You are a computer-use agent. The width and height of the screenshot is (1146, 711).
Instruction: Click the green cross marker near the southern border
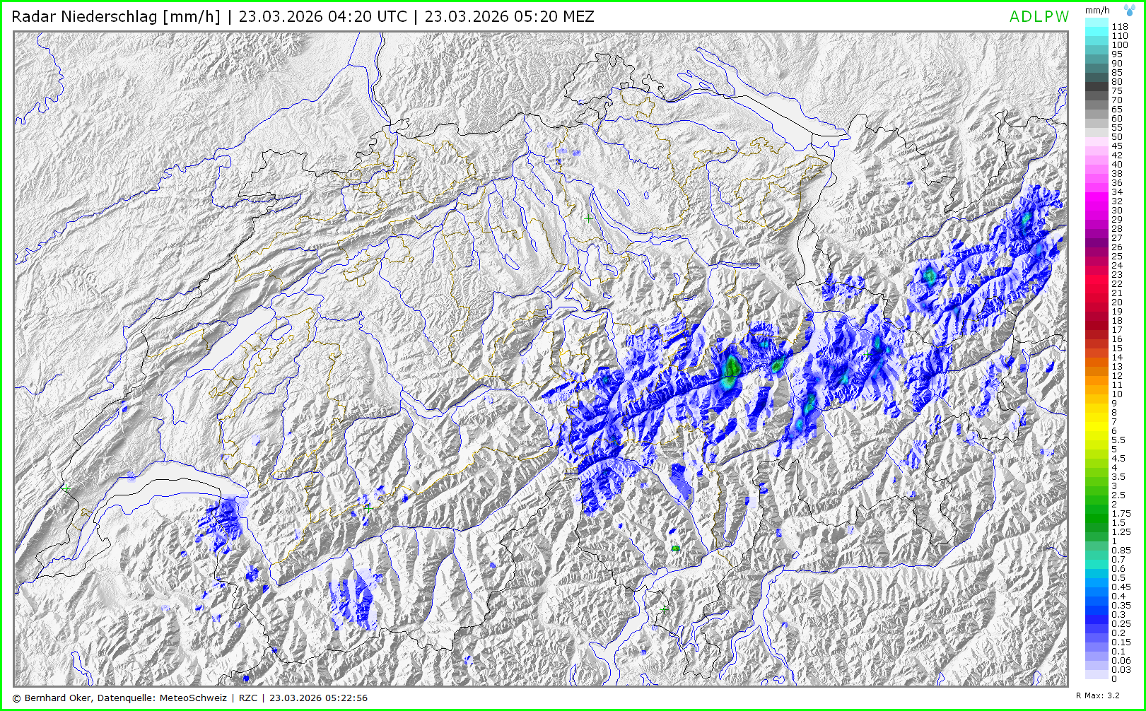coord(663,609)
